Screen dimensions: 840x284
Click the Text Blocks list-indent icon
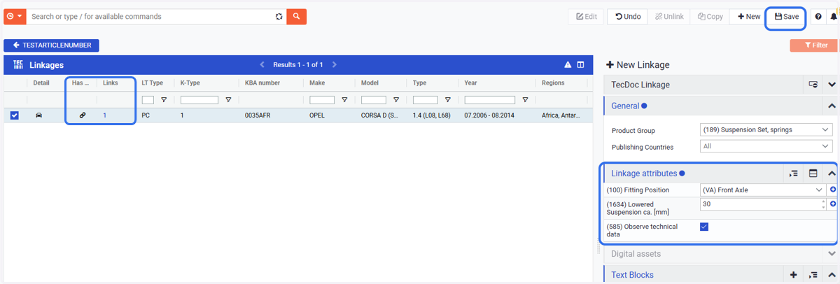[813, 275]
